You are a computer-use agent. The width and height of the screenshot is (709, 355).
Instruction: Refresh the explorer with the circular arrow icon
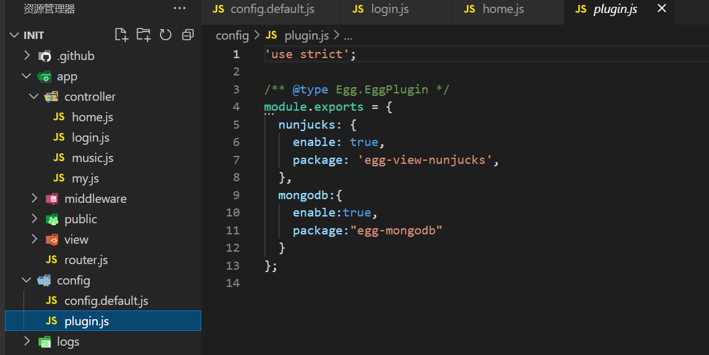(165, 35)
